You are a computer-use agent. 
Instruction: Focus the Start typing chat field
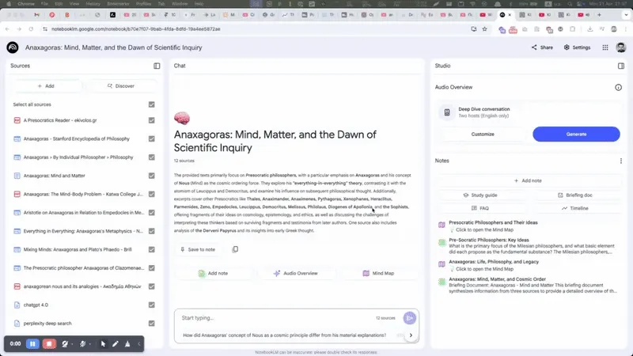(x=276, y=318)
